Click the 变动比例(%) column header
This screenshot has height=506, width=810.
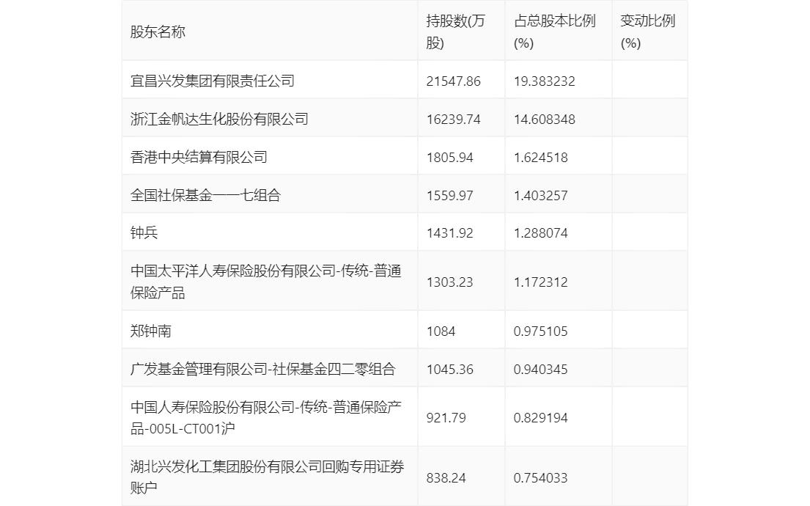coord(647,32)
